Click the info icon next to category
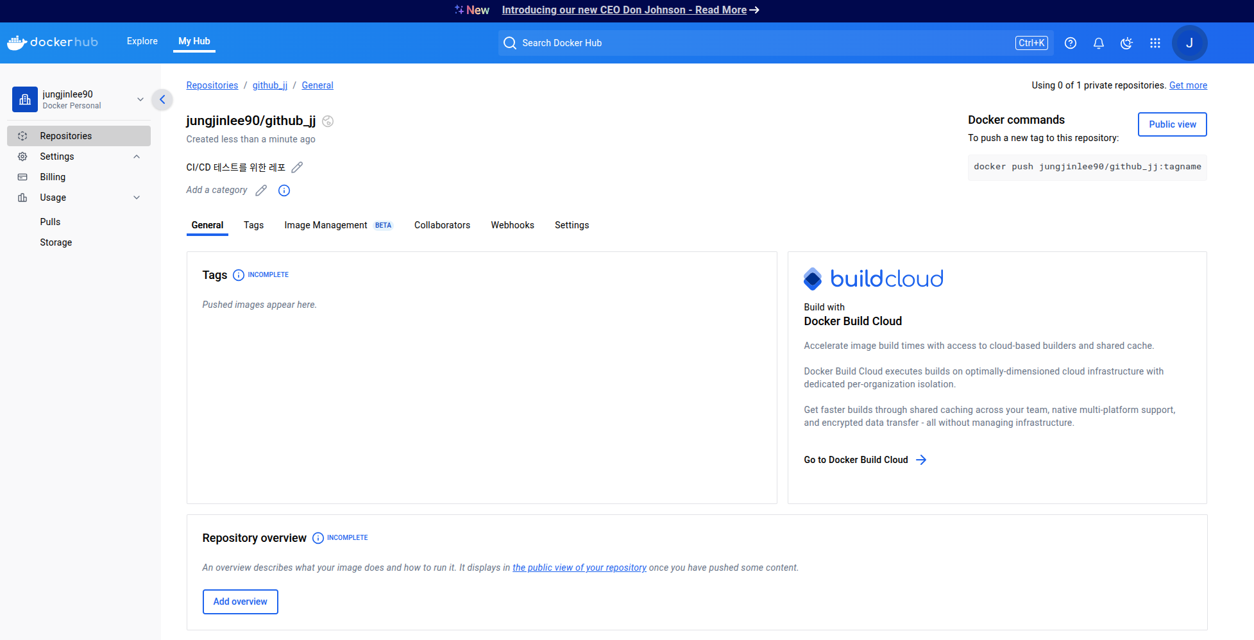The height and width of the screenshot is (640, 1254). [284, 190]
